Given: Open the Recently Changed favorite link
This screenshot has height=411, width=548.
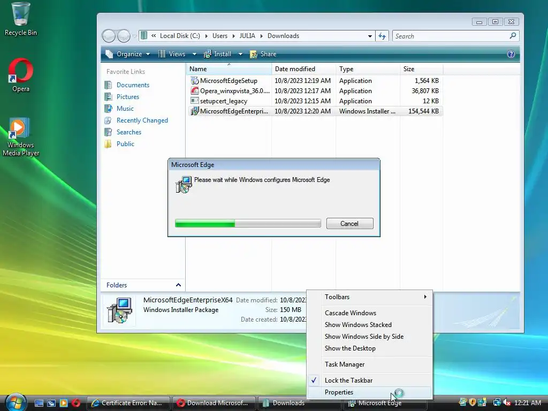Looking at the screenshot, I should click(x=142, y=120).
